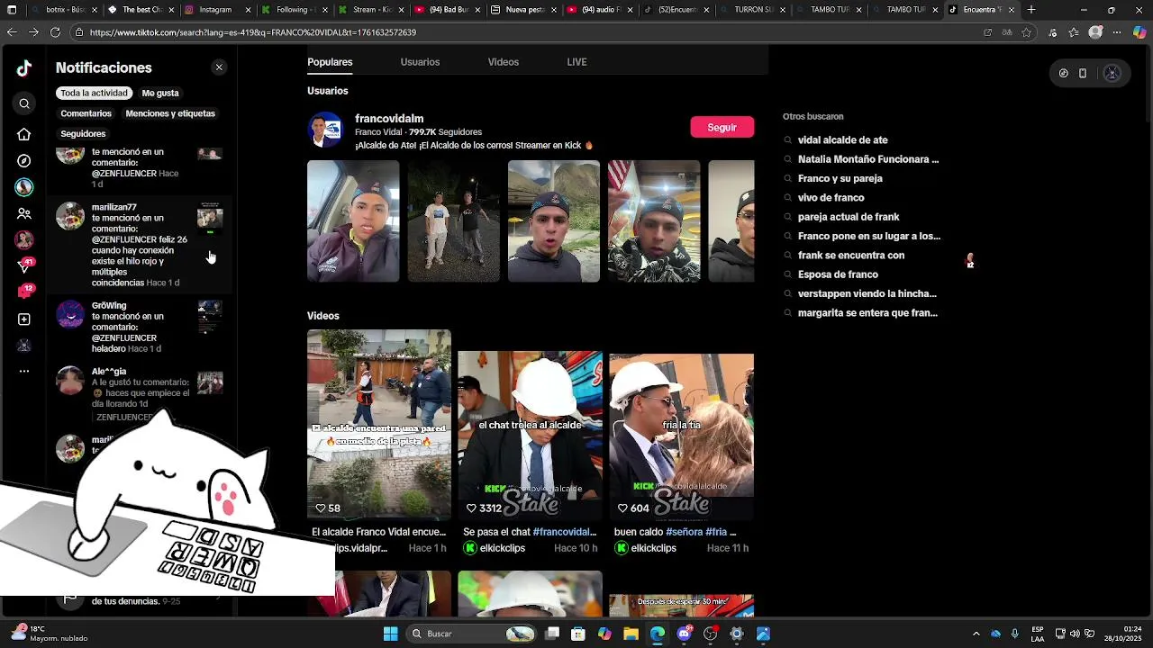This screenshot has height=648, width=1153.
Task: Reload the page with the refresh icon
Action: click(55, 32)
